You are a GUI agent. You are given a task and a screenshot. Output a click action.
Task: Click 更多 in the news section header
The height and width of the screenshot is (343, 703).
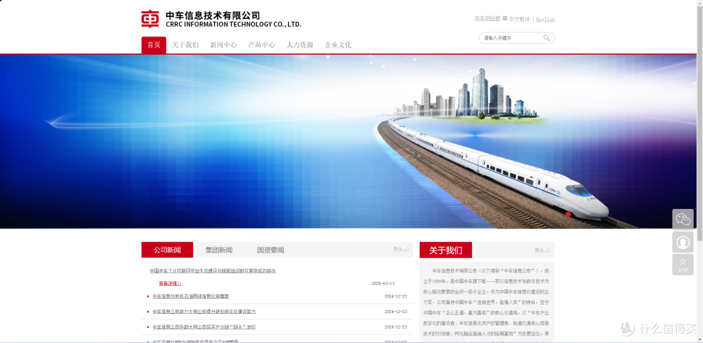(401, 249)
